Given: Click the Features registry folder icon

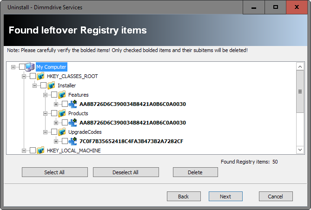Looking at the screenshot, I should [x=62, y=95].
